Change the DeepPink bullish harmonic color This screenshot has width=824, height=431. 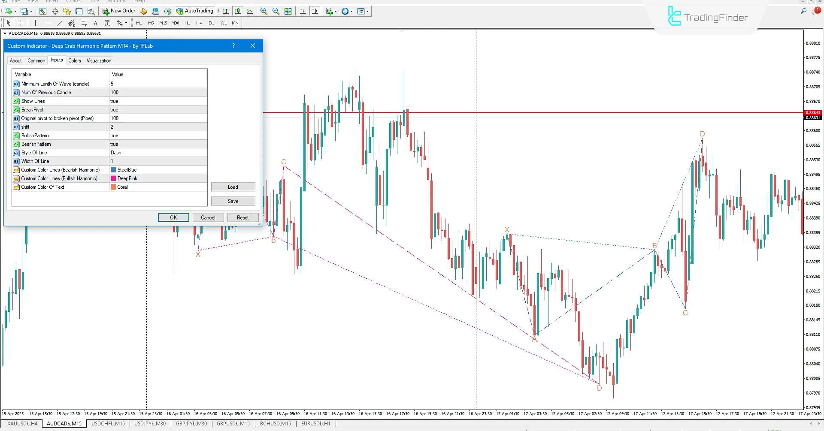pos(127,178)
